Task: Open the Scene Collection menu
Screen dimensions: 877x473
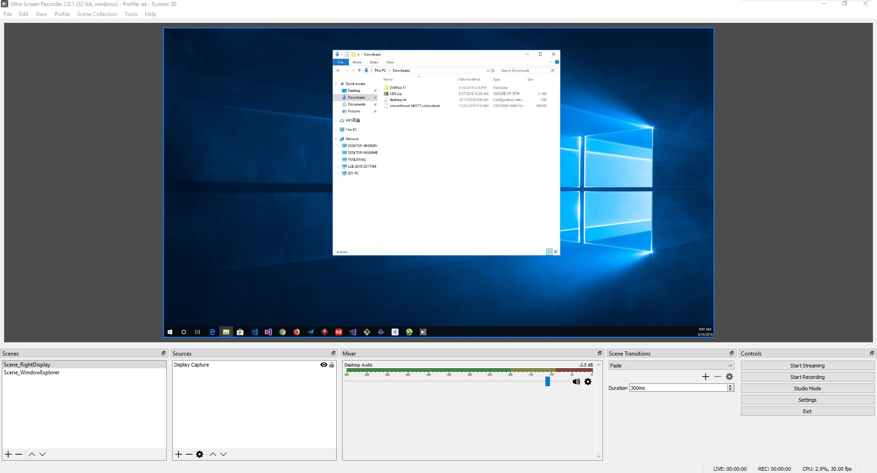Action: (x=97, y=14)
